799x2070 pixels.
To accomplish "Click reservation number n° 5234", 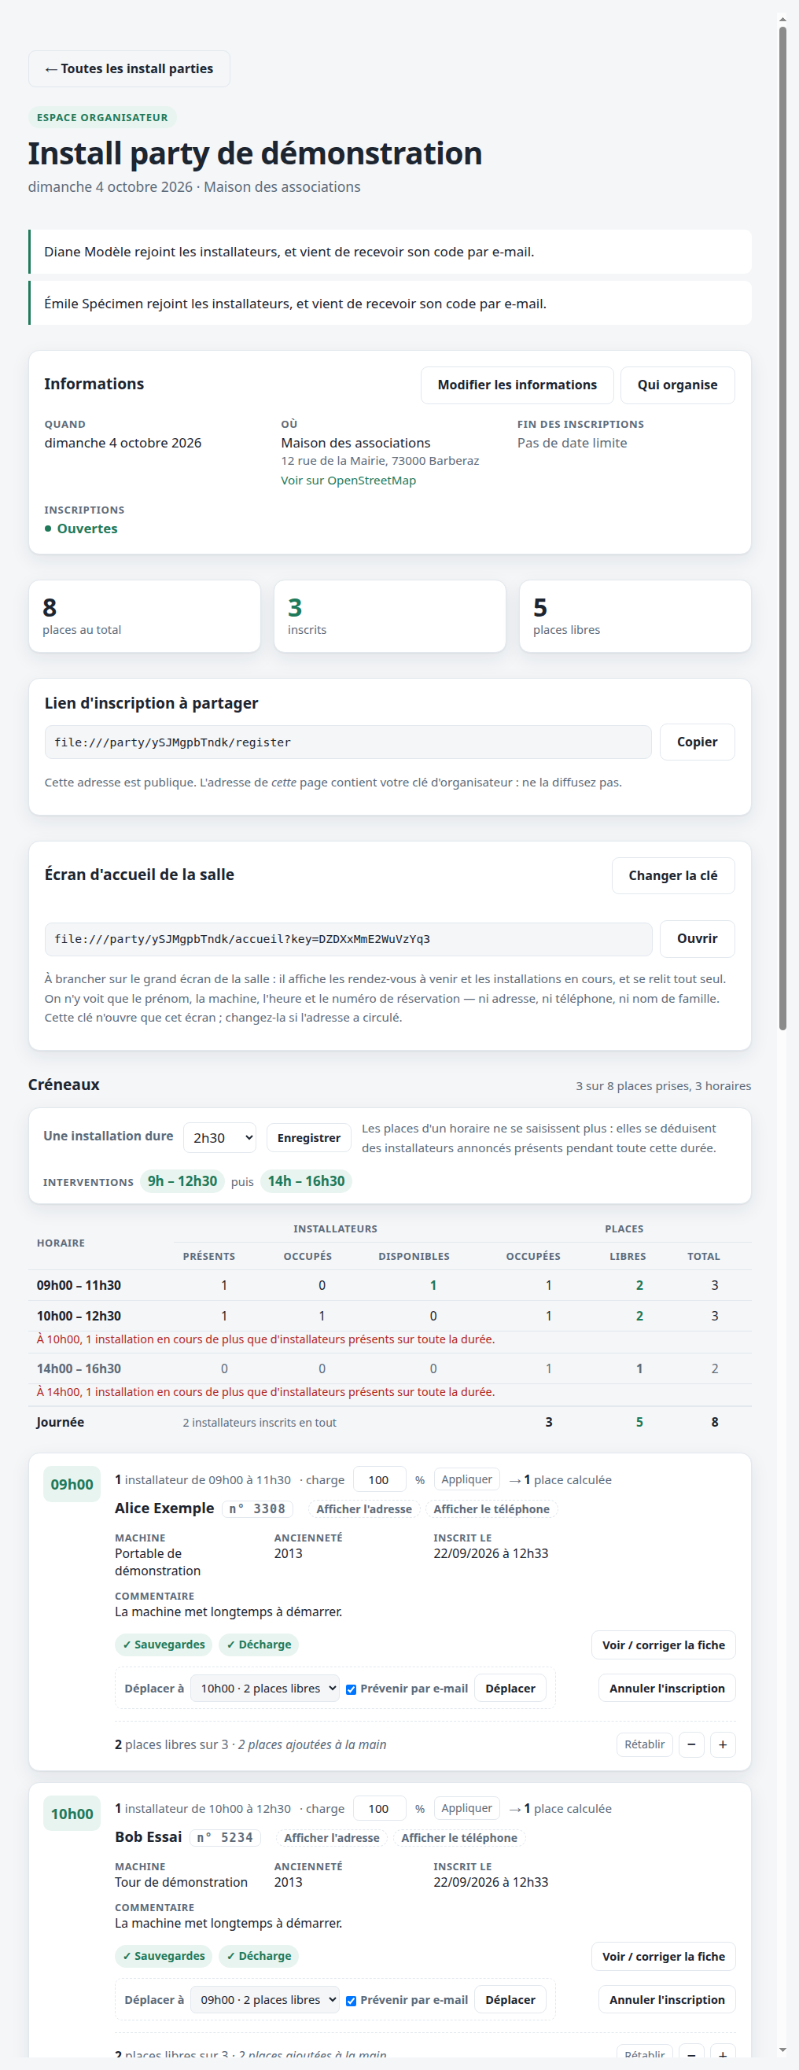I will click(x=225, y=1838).
